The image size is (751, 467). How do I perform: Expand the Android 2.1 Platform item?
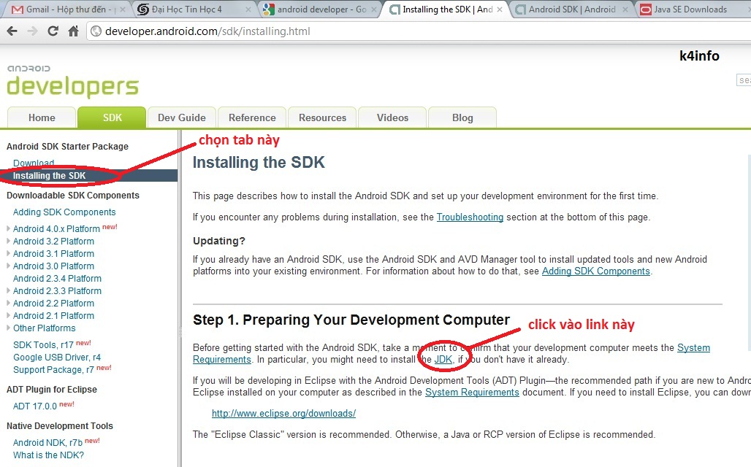[x=8, y=315]
